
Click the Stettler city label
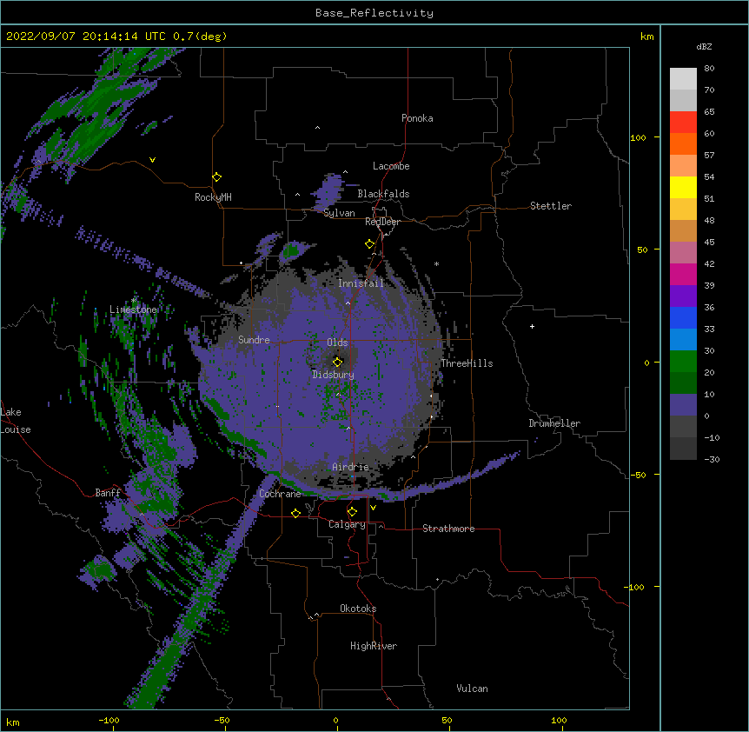pos(550,206)
